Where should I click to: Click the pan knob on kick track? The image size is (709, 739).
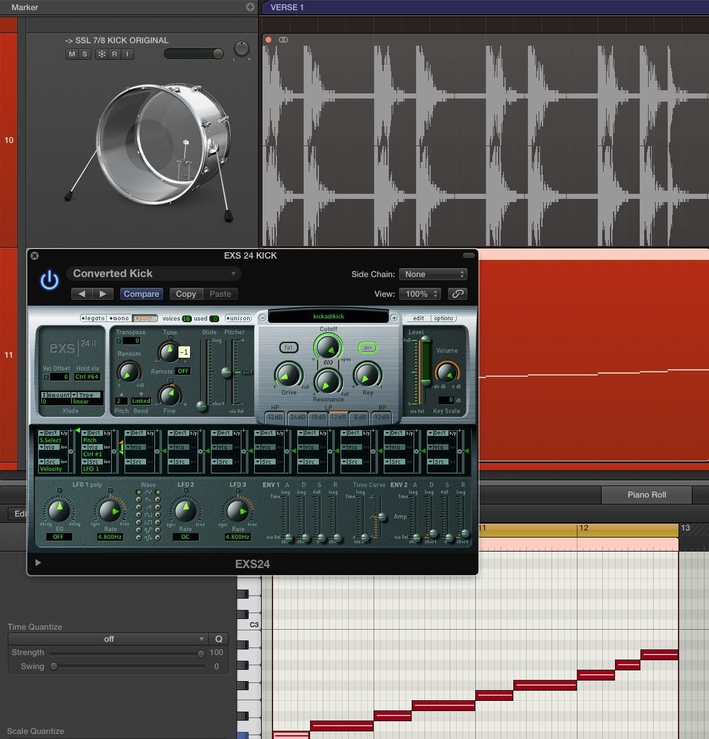pos(241,48)
